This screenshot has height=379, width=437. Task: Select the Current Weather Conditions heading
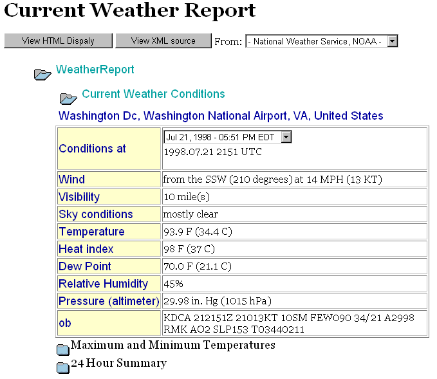tap(153, 94)
